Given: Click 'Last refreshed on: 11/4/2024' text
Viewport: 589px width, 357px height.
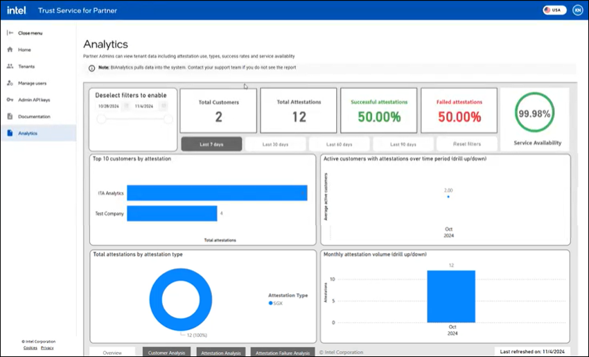Looking at the screenshot, I should (x=532, y=351).
